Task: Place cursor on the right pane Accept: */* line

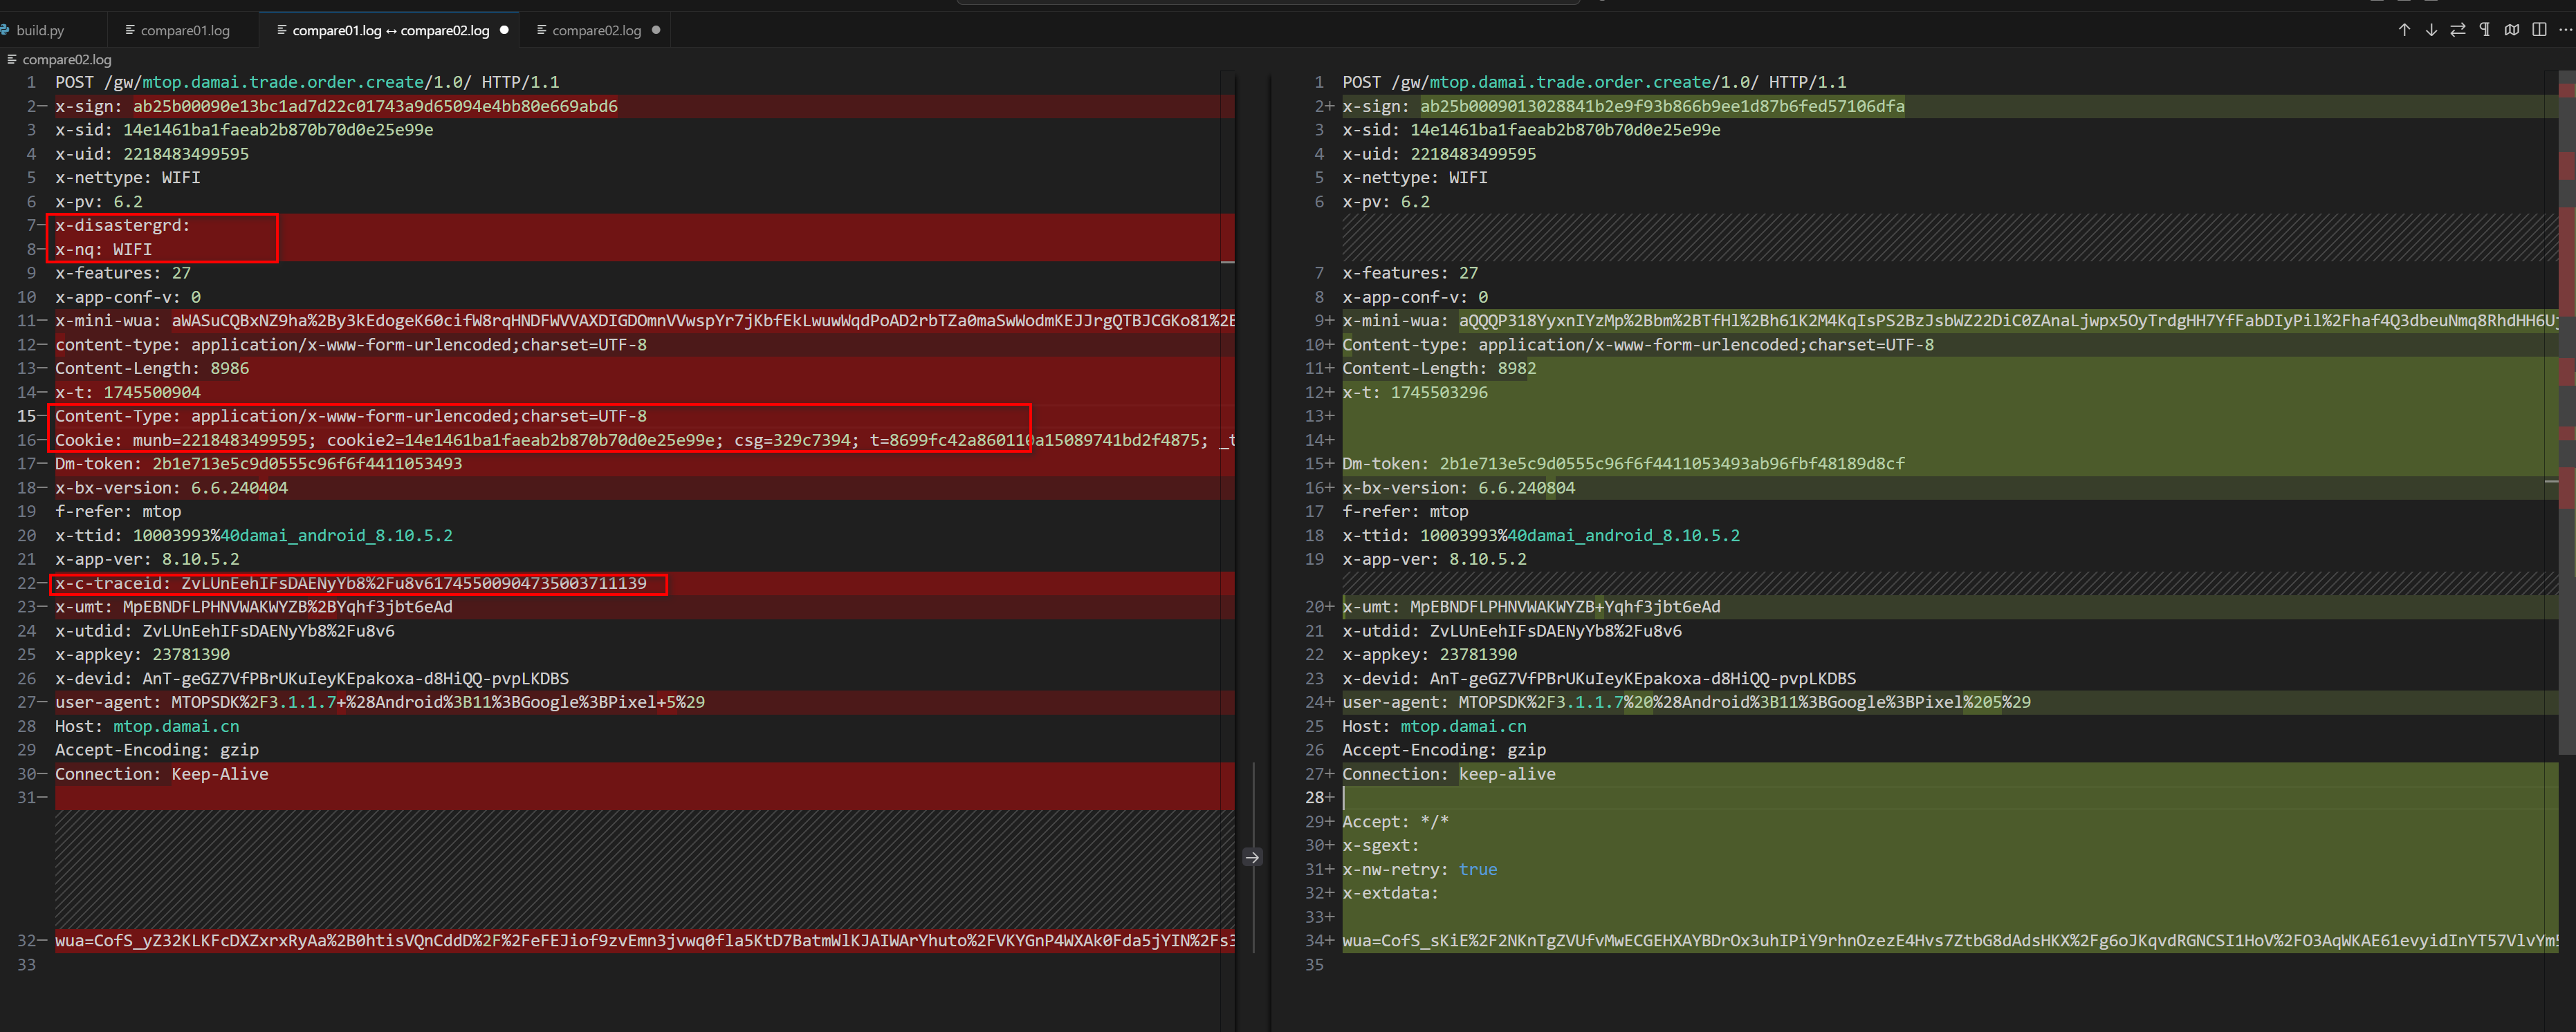Action: (1396, 821)
